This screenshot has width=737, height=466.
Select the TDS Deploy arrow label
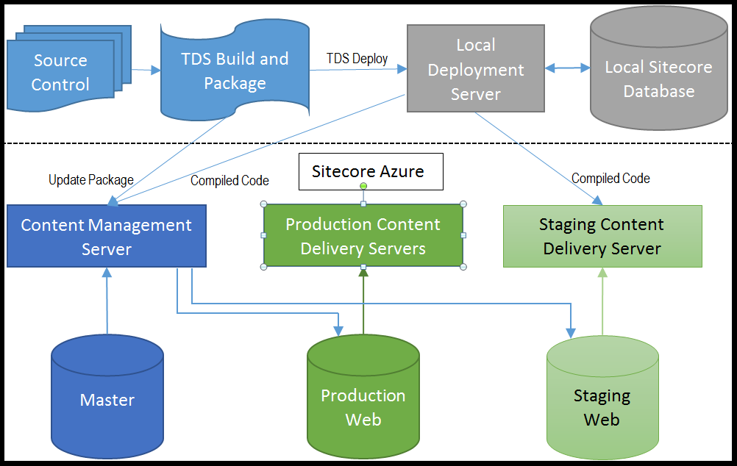(x=357, y=59)
